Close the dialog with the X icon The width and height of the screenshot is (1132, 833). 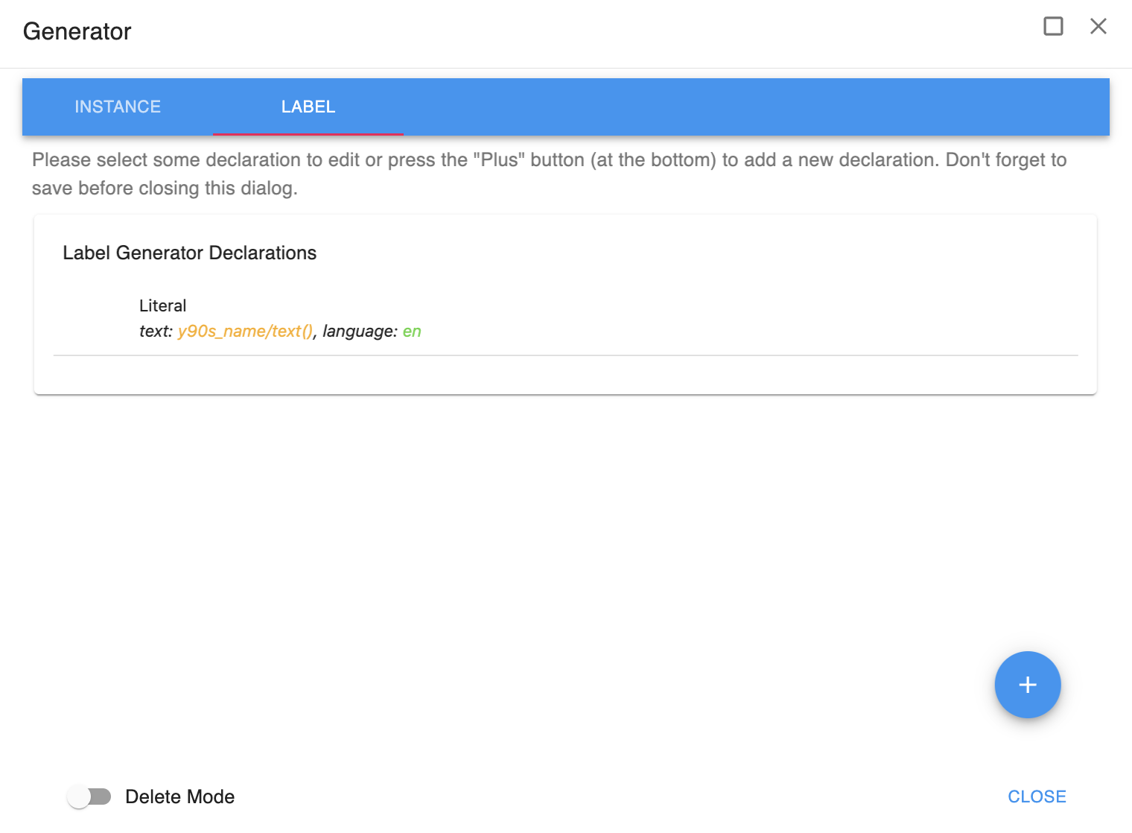[1098, 27]
